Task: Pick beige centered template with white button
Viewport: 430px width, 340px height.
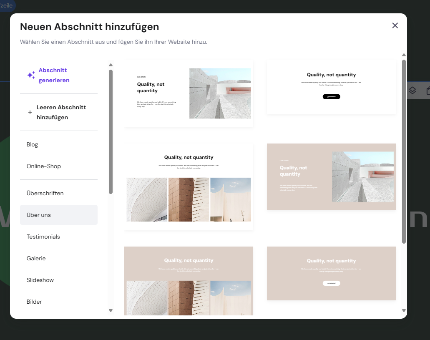Action: pos(331,273)
